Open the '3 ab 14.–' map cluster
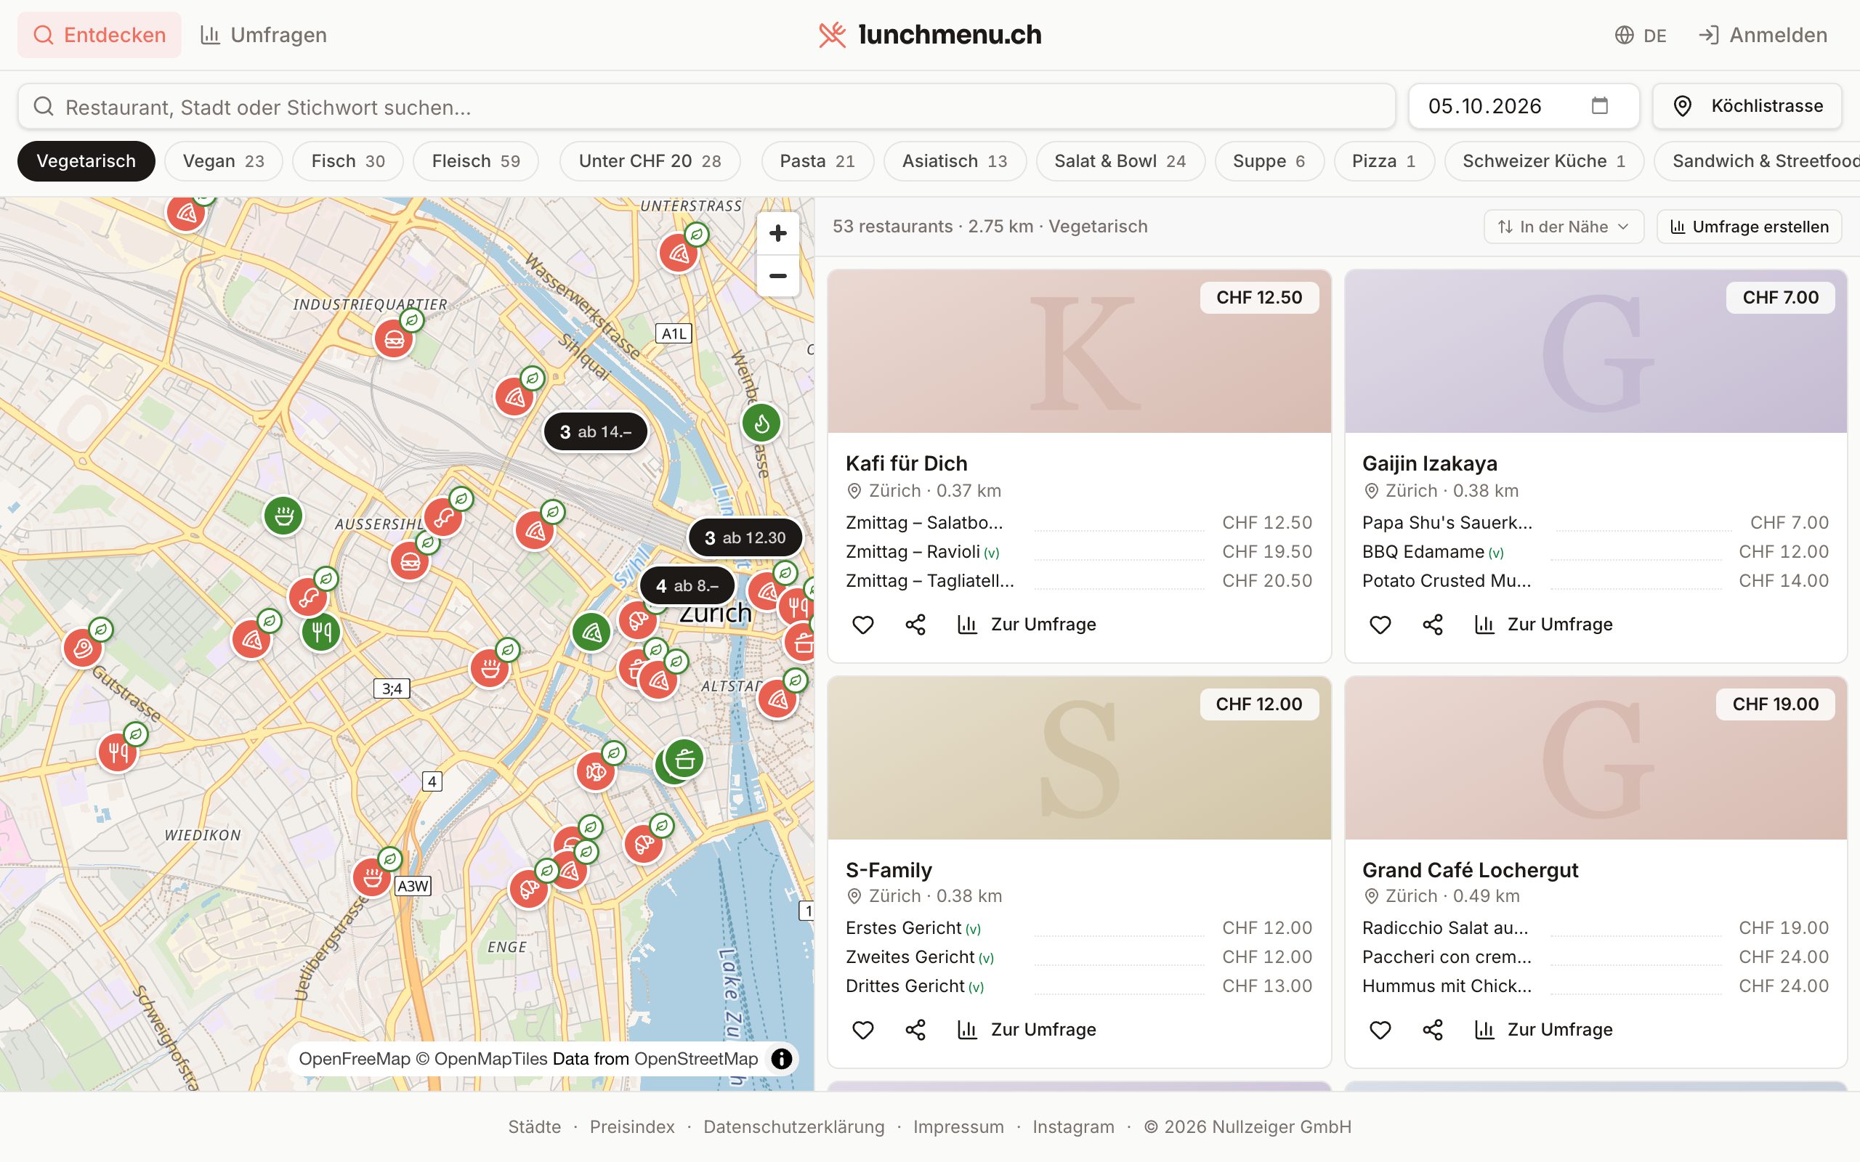 pyautogui.click(x=596, y=432)
